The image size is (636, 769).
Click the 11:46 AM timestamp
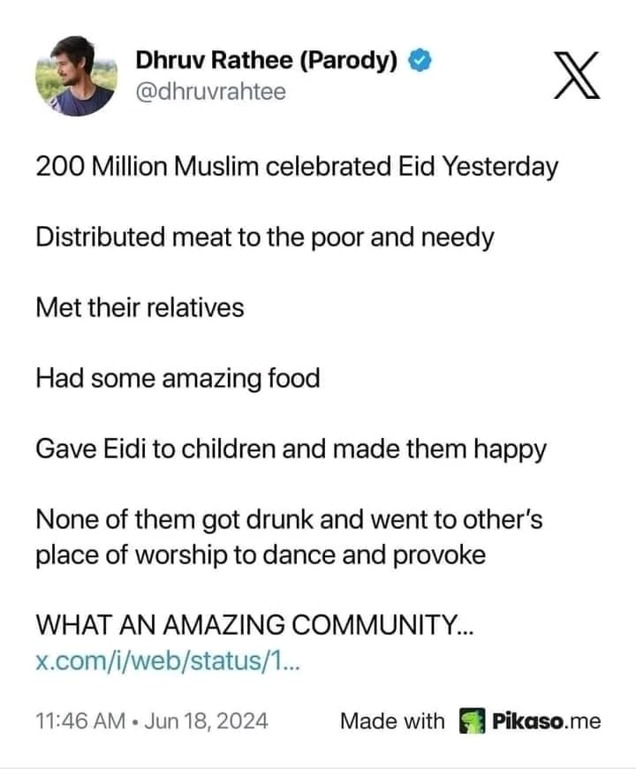79,721
